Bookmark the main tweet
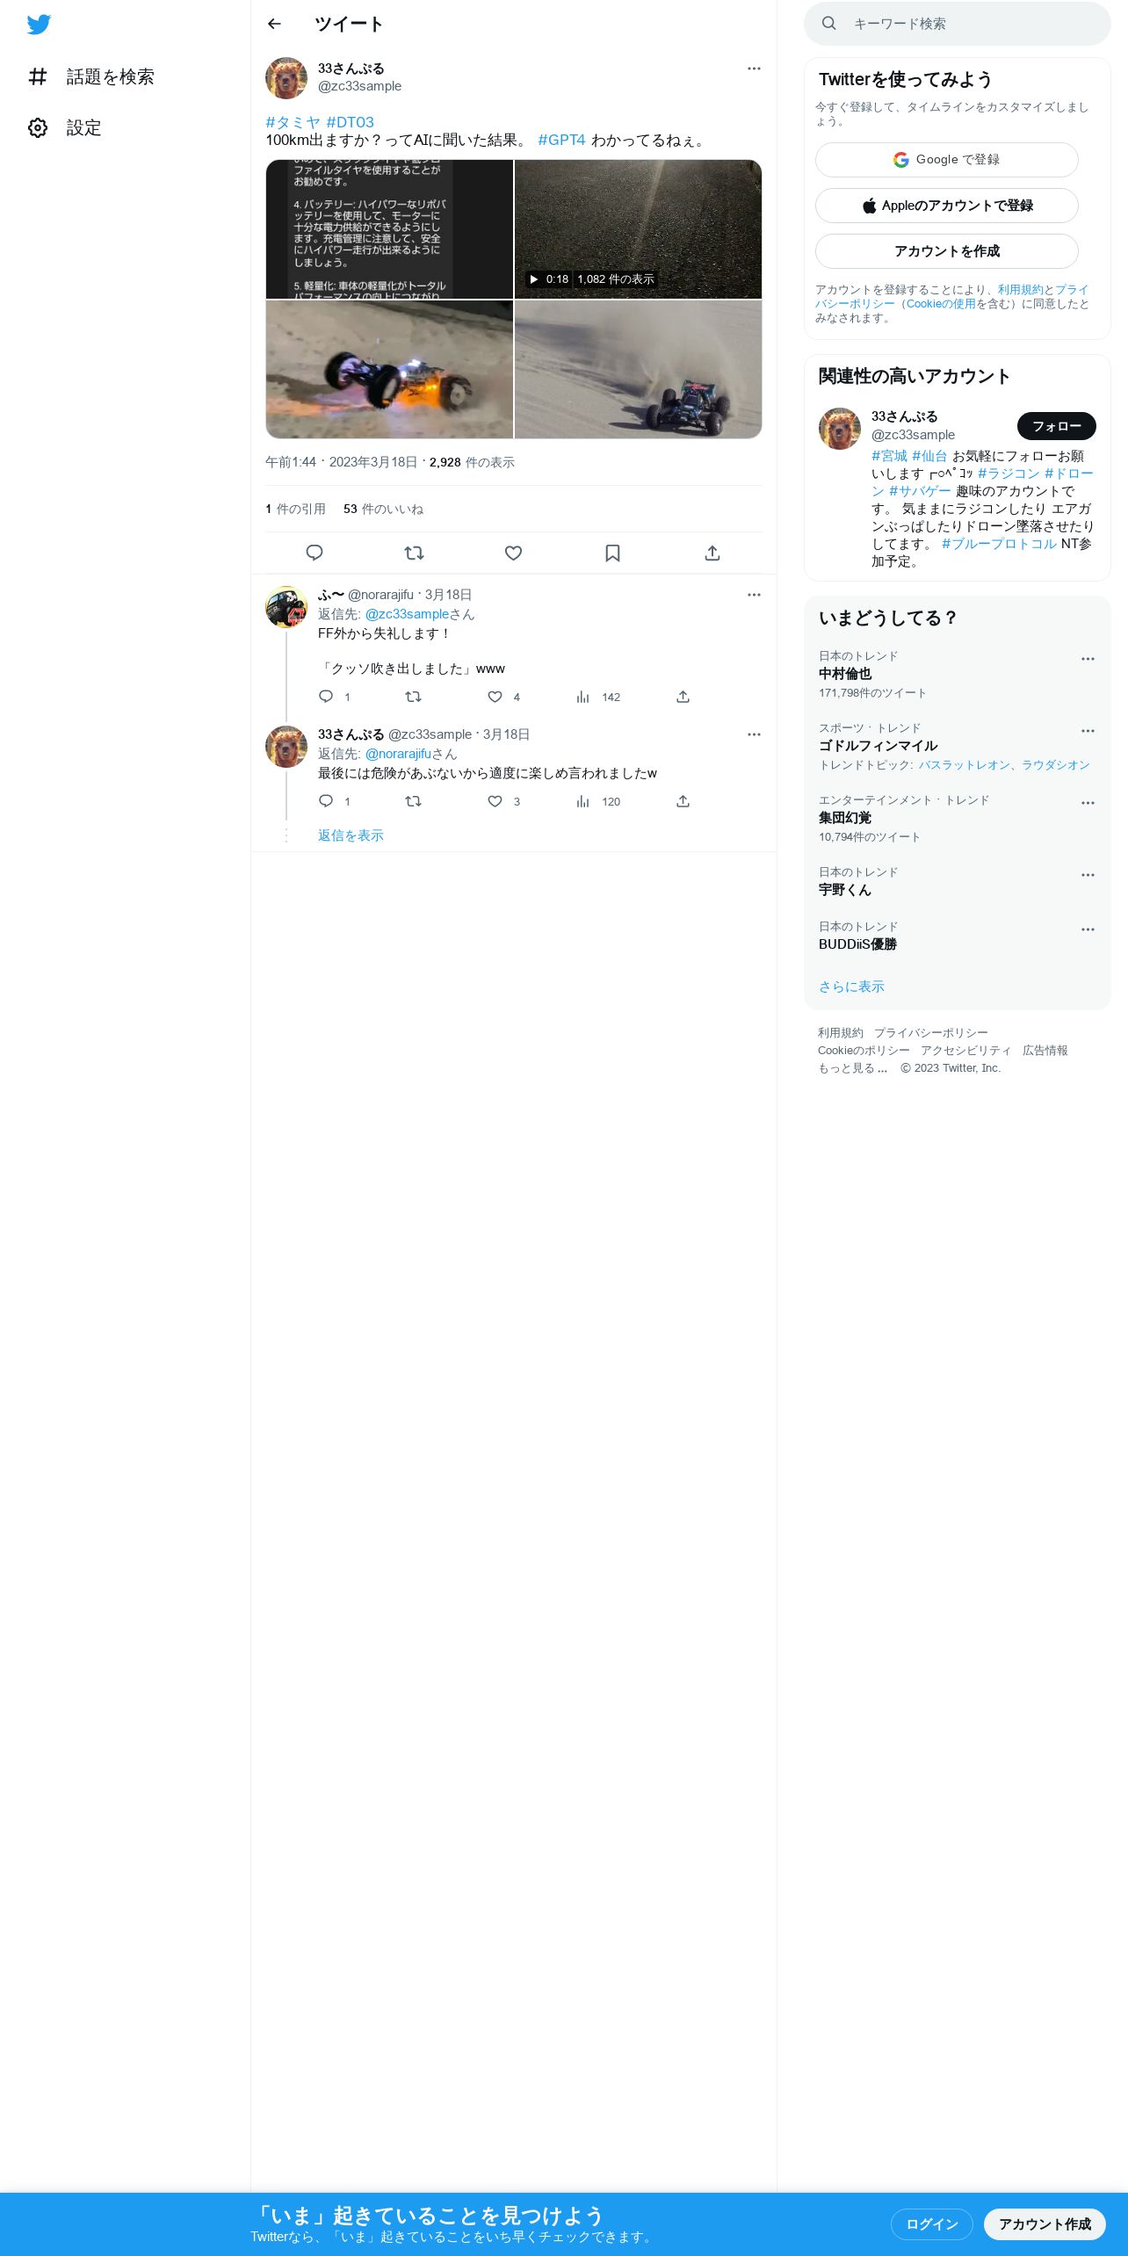Image resolution: width=1128 pixels, height=2256 pixels. click(x=613, y=553)
